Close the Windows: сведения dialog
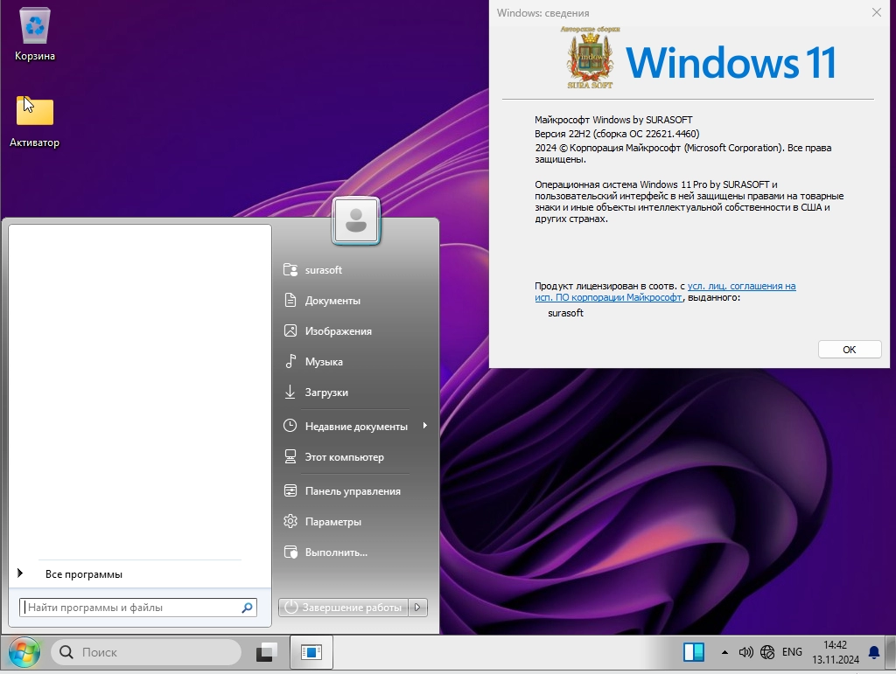The image size is (896, 674). tap(877, 12)
